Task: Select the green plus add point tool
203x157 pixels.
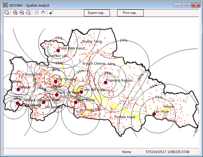Action: [51, 13]
